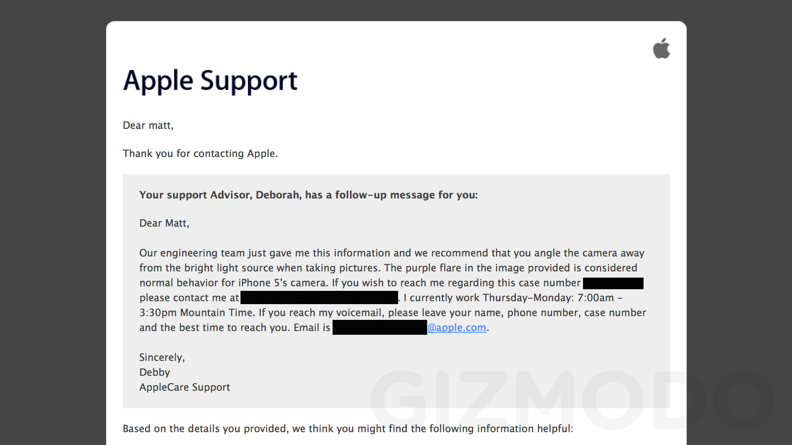Click the Gizmodo watermark
792x445 pixels.
[572, 400]
